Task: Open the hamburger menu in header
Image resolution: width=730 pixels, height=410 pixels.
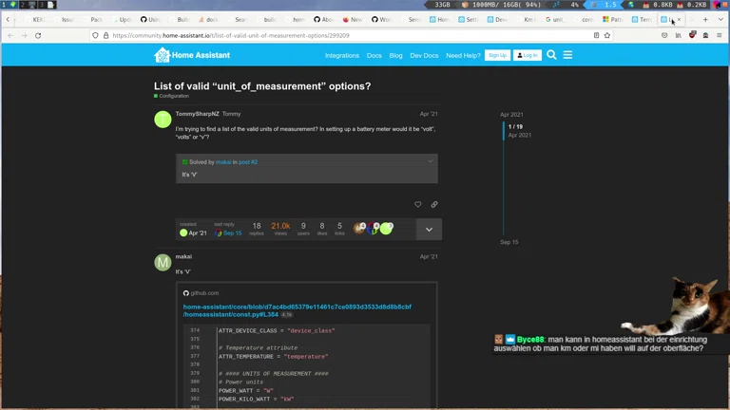Action: pyautogui.click(x=567, y=56)
